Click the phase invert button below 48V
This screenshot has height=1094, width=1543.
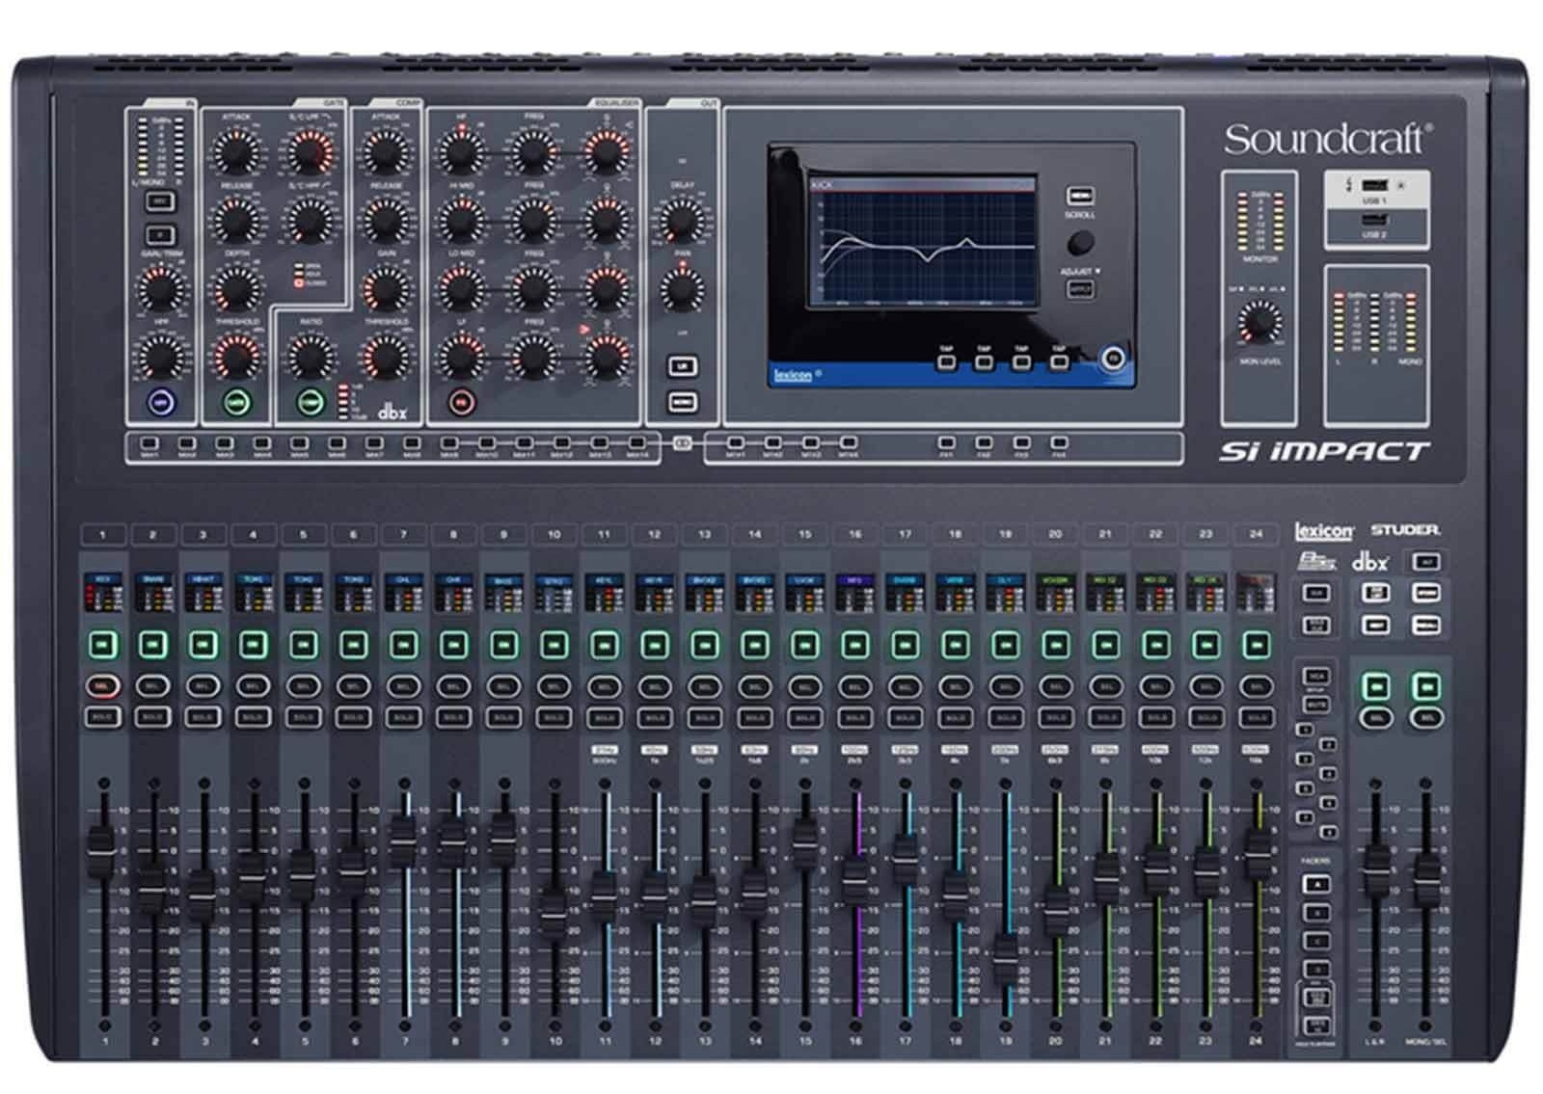[160, 234]
